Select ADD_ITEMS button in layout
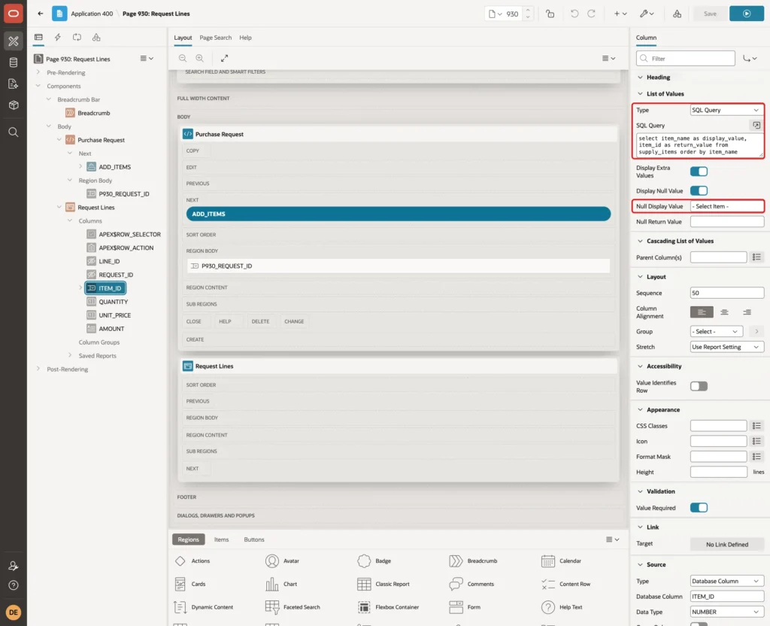 pos(399,214)
